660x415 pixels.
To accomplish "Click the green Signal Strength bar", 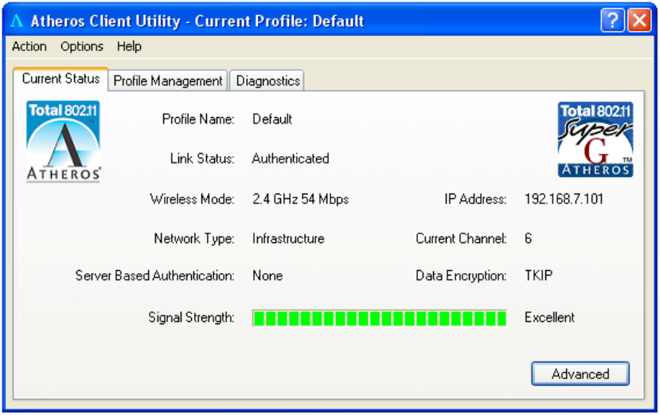I will click(x=380, y=319).
